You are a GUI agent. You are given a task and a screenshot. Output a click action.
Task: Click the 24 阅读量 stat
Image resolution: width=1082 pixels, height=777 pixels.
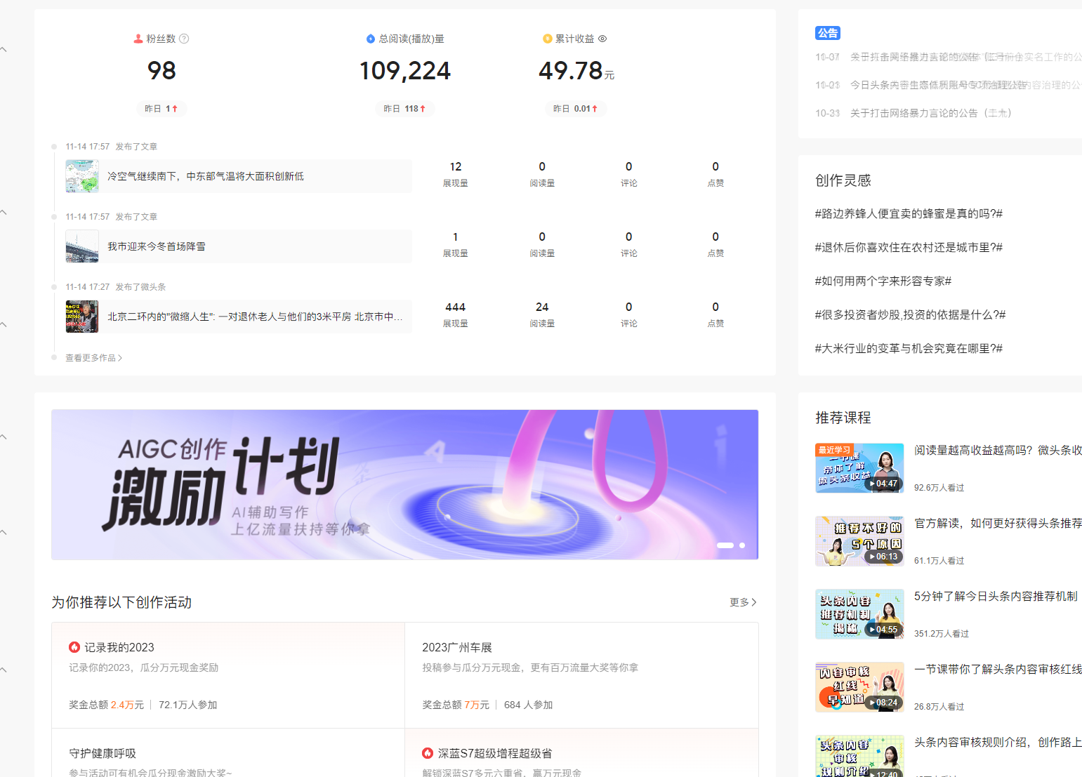pyautogui.click(x=542, y=314)
